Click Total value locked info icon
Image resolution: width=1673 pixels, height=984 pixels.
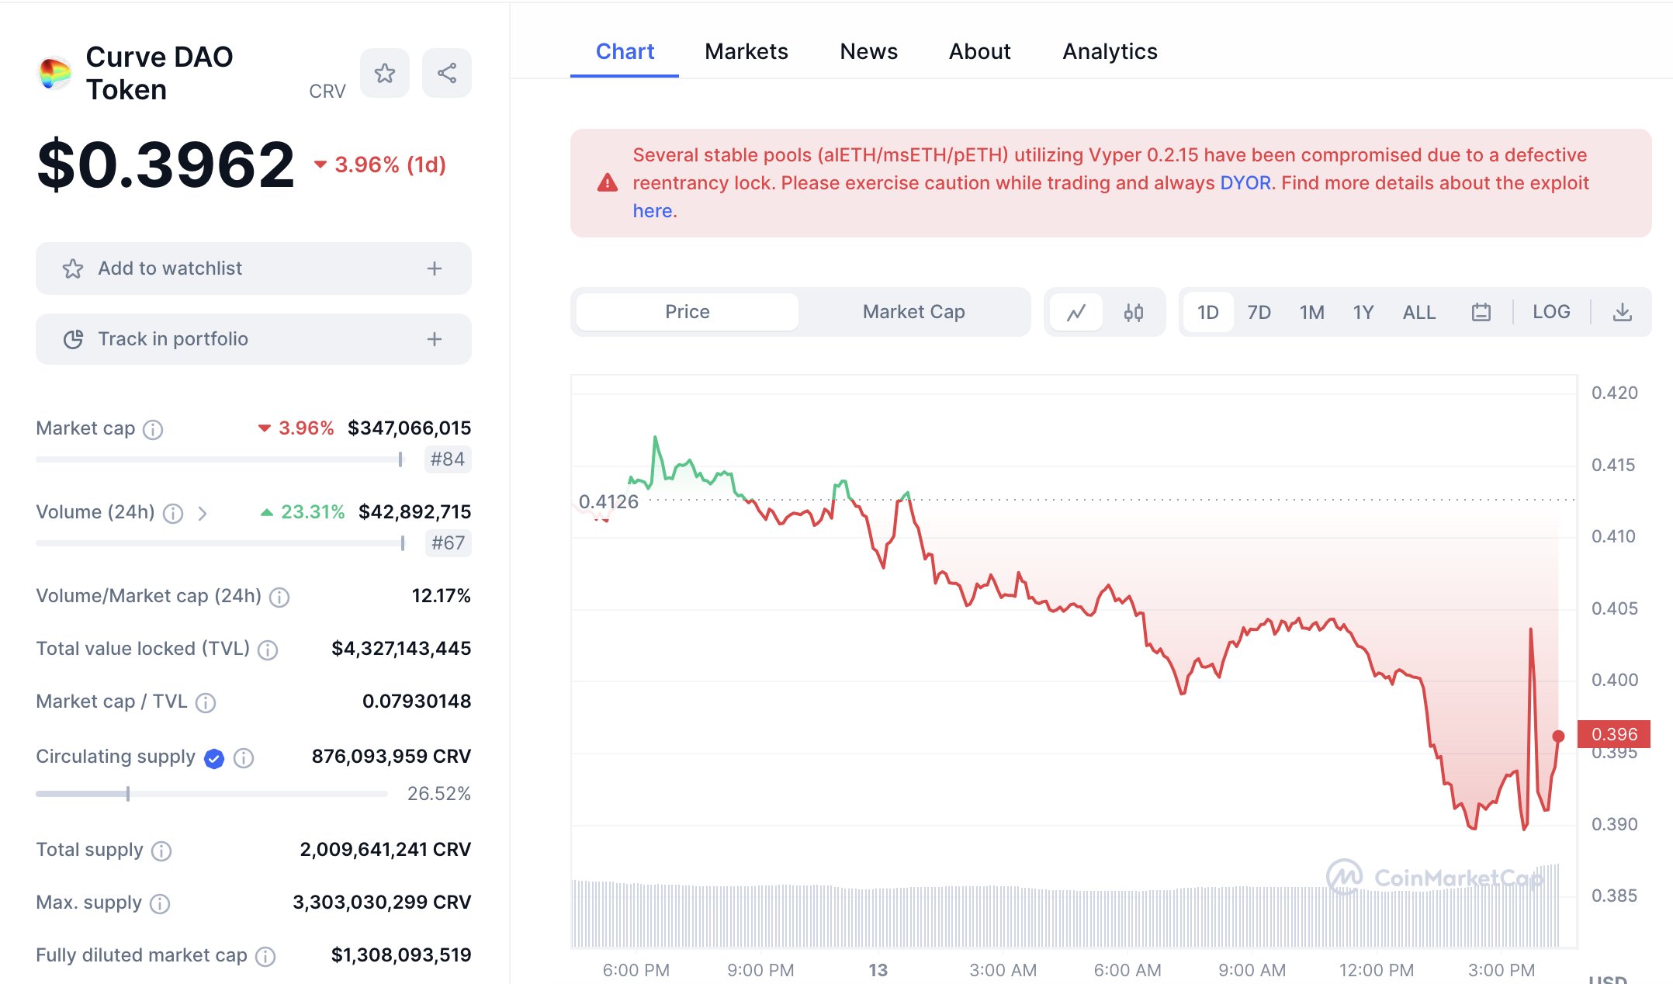(268, 650)
